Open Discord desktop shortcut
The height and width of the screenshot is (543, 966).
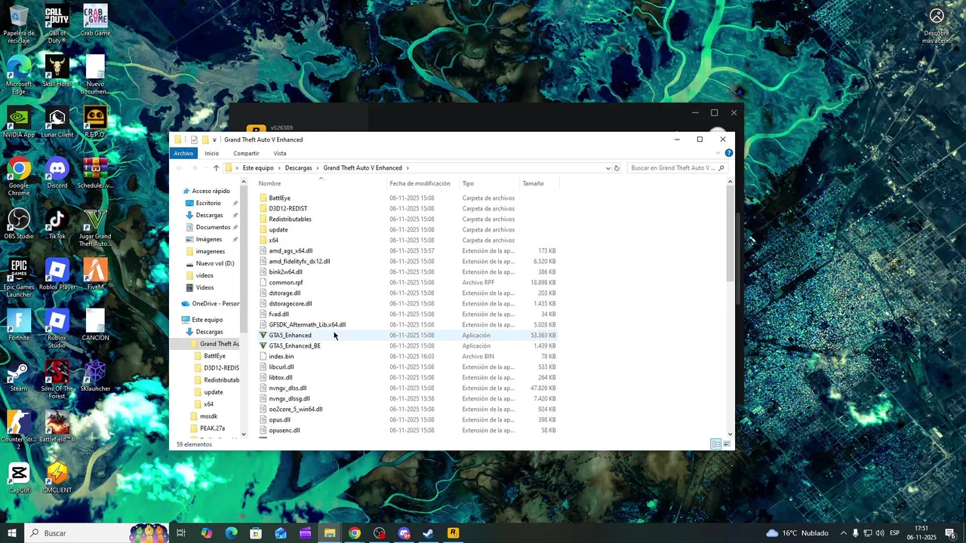coord(57,174)
